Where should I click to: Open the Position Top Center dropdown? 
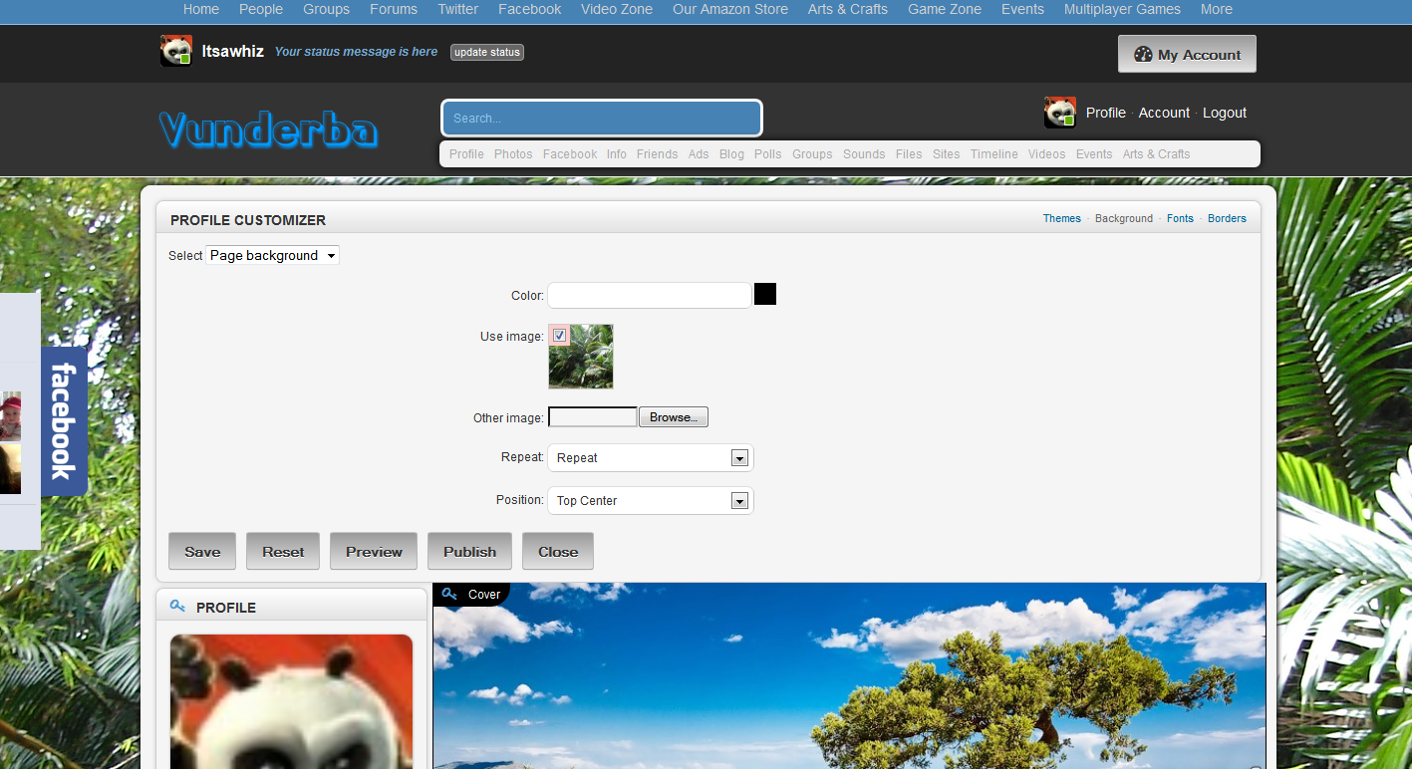point(651,501)
